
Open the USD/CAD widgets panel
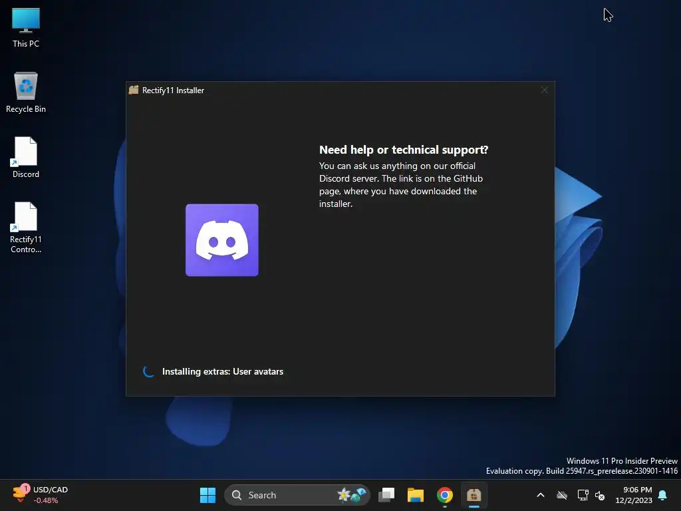tap(40, 495)
